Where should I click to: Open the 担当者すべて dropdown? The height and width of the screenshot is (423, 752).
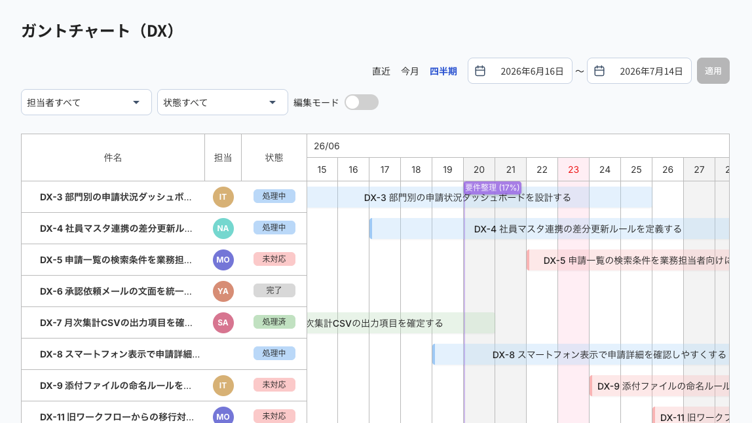tap(86, 102)
